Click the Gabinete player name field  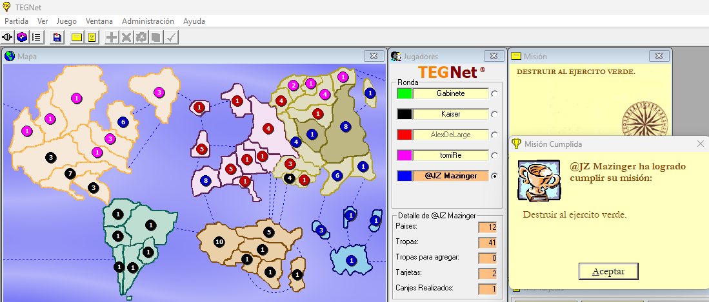(x=451, y=93)
